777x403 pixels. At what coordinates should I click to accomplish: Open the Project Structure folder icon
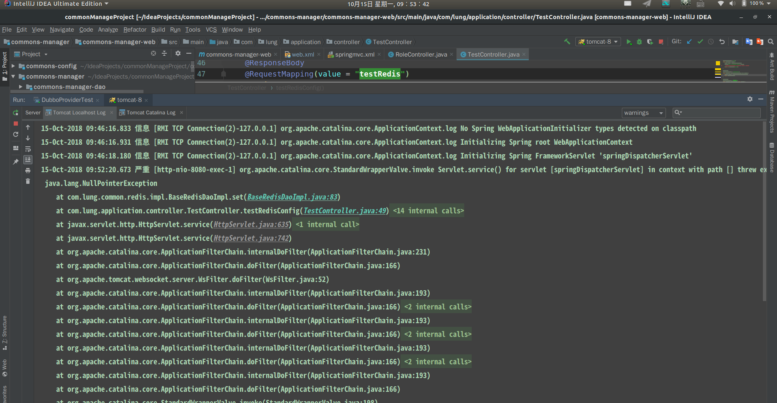point(735,42)
